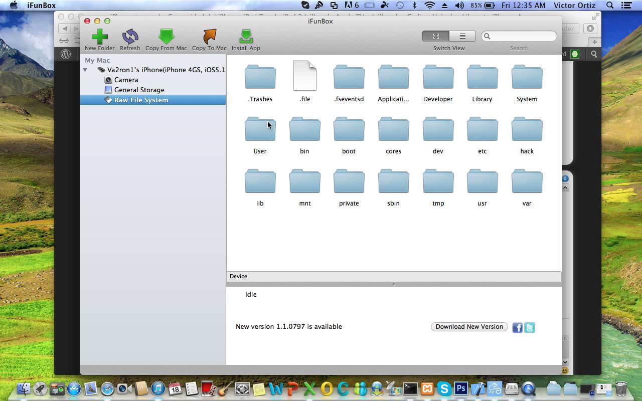Click the Refresh toolbar icon
The image size is (642, 401).
(x=130, y=37)
